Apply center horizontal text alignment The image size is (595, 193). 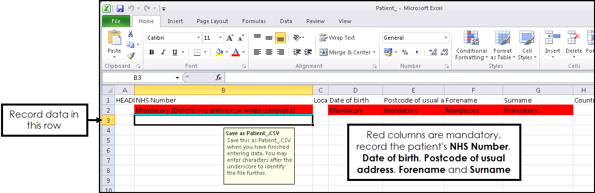coord(269,52)
